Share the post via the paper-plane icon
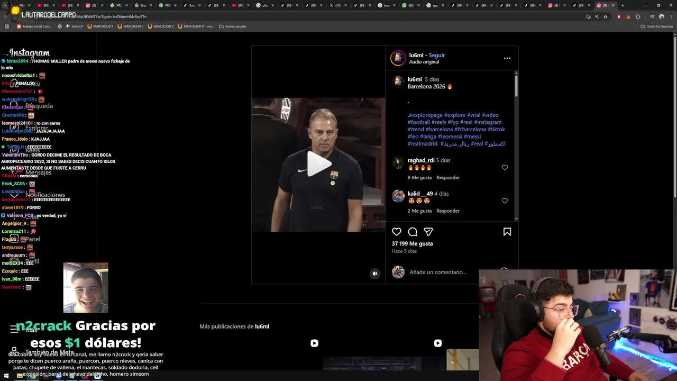The image size is (677, 381). pos(428,232)
